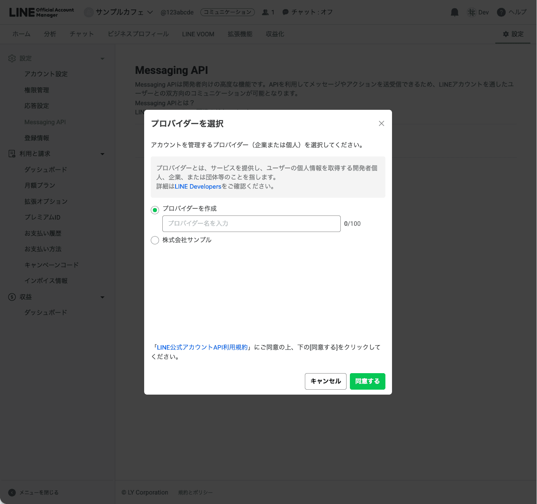Open the LINE公式アカウントAPI利用規約 link
This screenshot has width=537, height=504.
coord(202,348)
